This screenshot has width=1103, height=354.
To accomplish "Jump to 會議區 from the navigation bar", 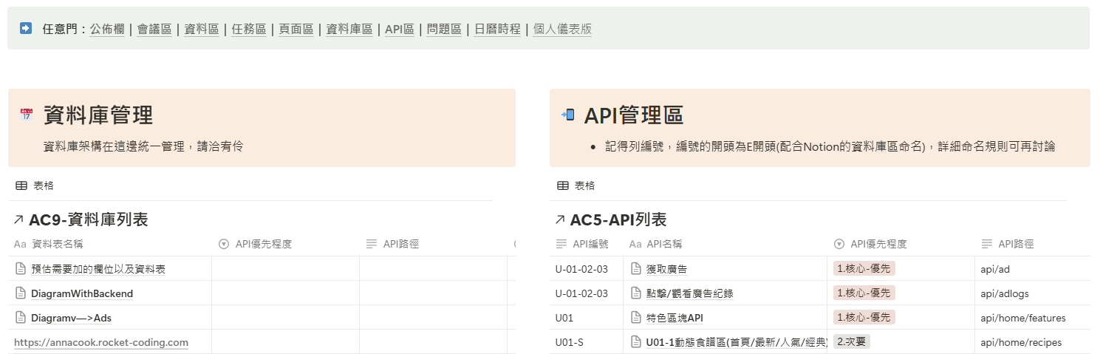I will tap(154, 30).
